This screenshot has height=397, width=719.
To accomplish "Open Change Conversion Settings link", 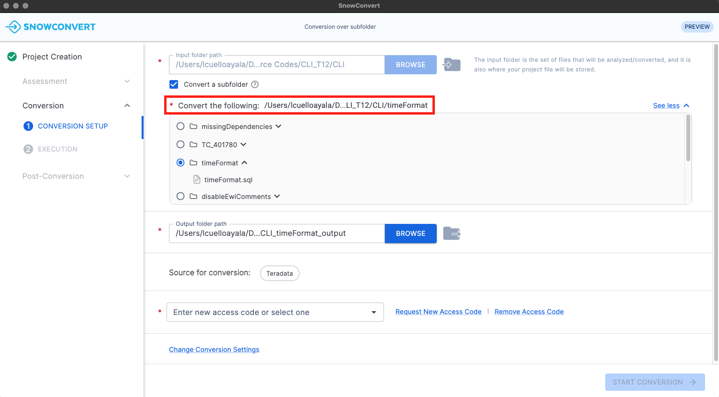I will (x=214, y=350).
